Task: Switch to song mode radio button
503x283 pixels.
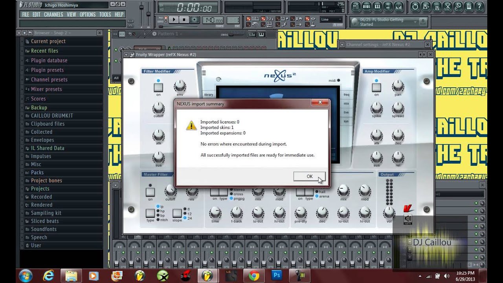Action: (x=166, y=21)
